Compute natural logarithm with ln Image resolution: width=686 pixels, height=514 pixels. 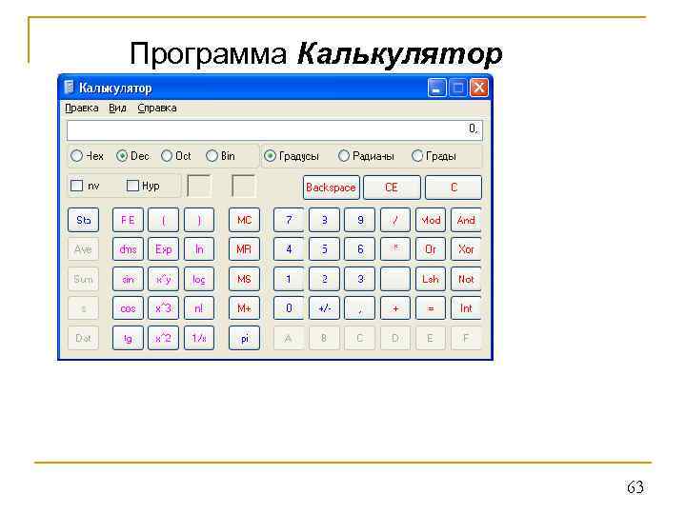coord(199,249)
